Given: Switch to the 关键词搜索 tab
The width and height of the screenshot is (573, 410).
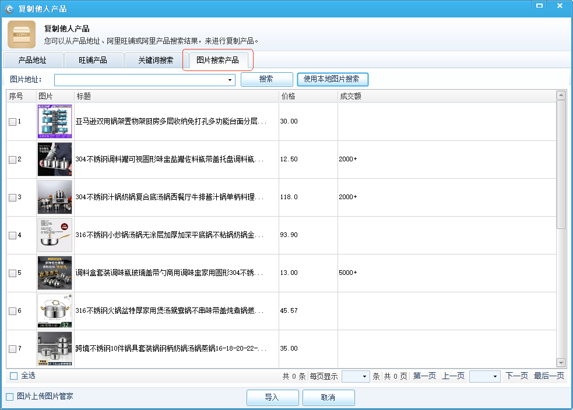Looking at the screenshot, I should [x=156, y=60].
